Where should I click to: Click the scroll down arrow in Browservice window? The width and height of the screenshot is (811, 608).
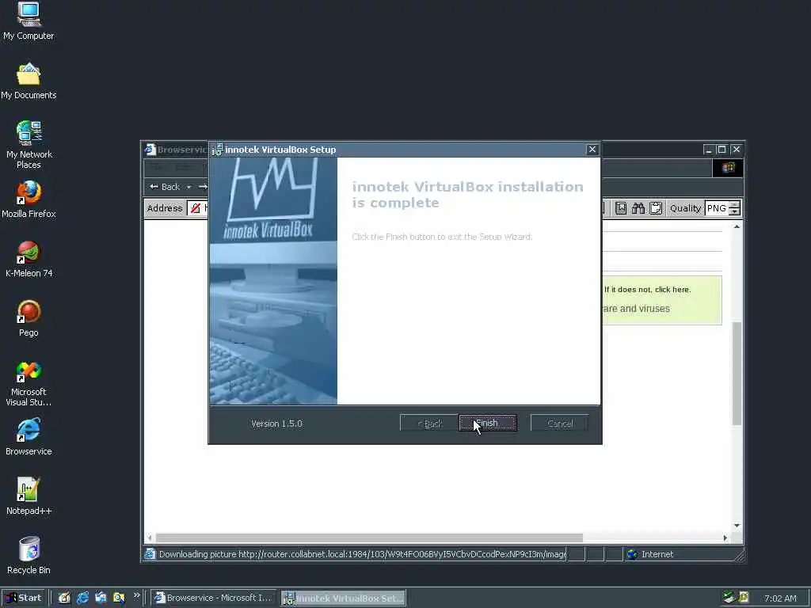(x=737, y=526)
